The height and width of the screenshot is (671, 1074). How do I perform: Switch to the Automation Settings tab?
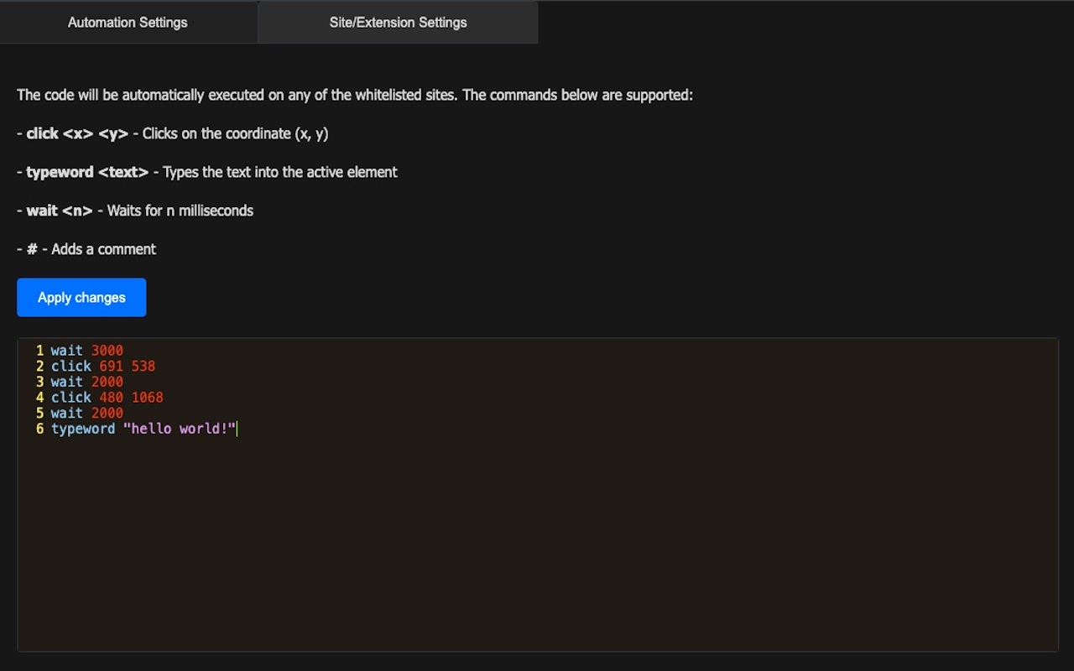pyautogui.click(x=128, y=23)
